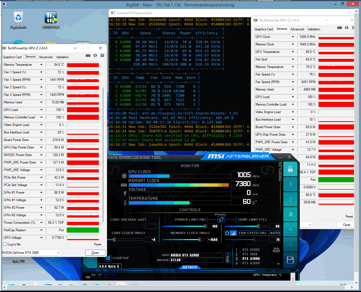
Task: Click user-defined fan curve icon in Afterburner
Action: (x=233, y=233)
